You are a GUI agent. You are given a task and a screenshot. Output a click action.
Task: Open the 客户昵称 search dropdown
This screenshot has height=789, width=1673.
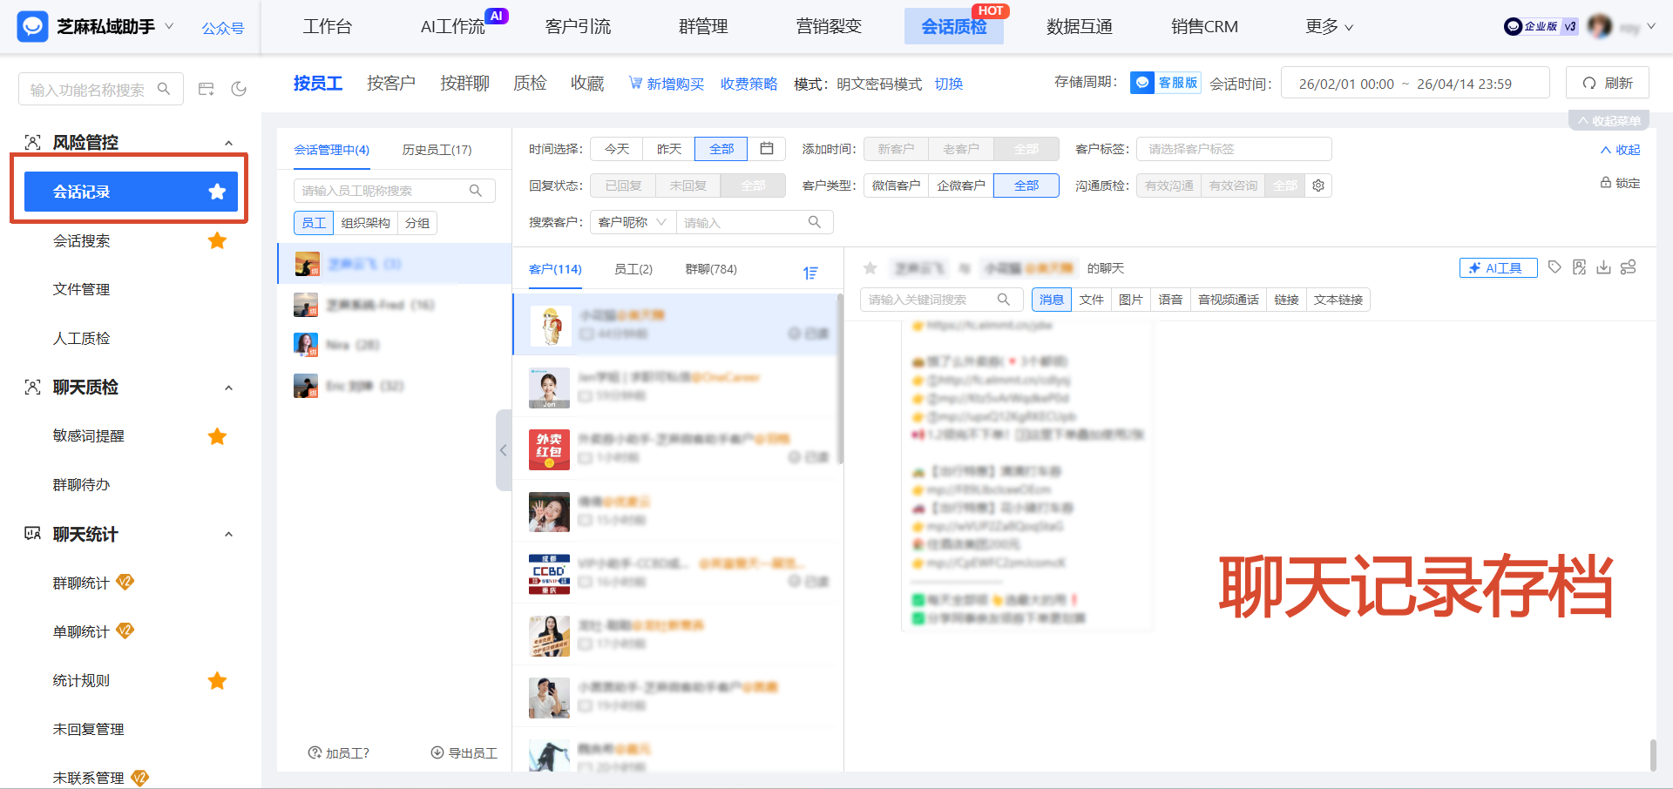tap(632, 221)
